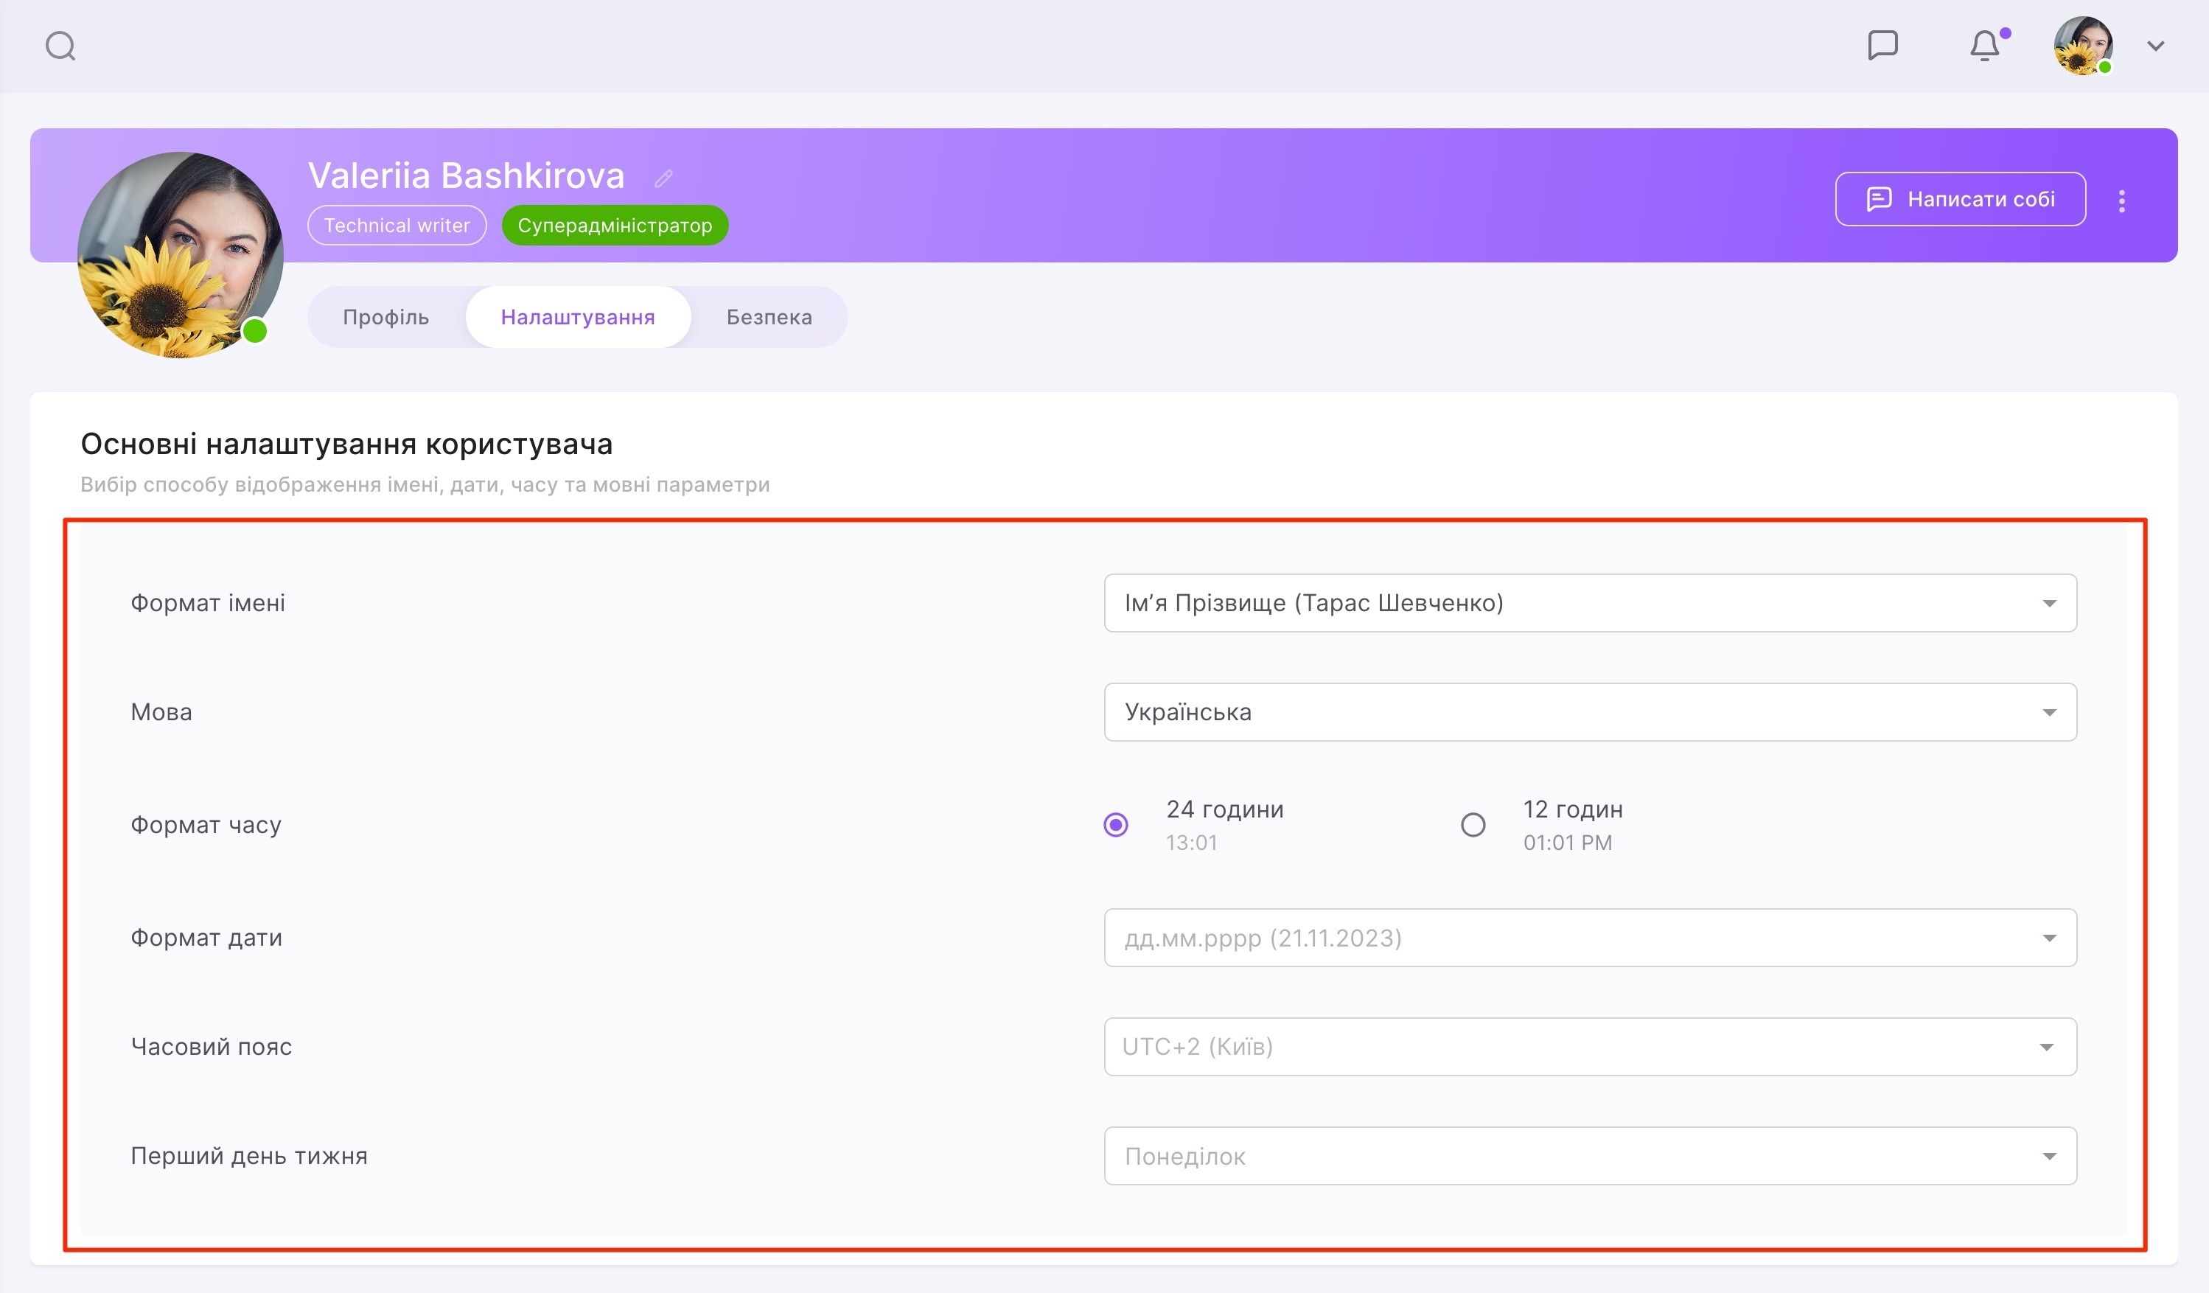The width and height of the screenshot is (2209, 1293).
Task: Switch to the Безпека tab
Action: [769, 317]
